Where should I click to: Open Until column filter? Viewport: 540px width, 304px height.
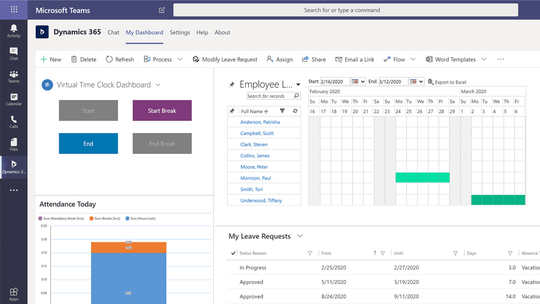click(455, 253)
